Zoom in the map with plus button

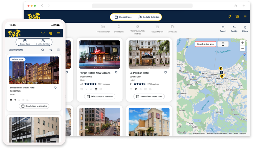(242, 43)
